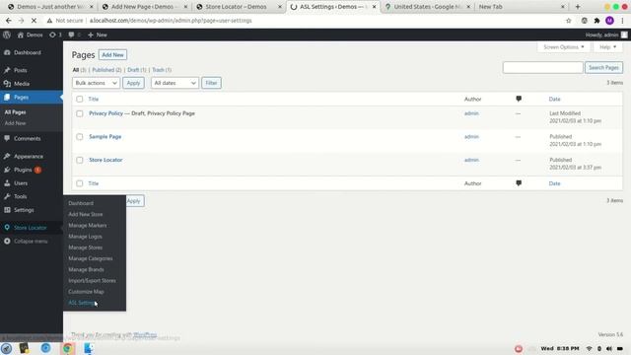Show pages in Trash
The height and width of the screenshot is (355, 631).
pyautogui.click(x=162, y=70)
